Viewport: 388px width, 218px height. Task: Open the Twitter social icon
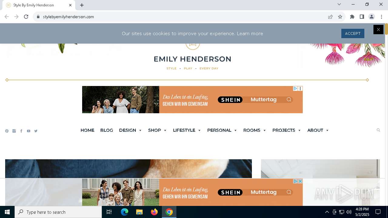pyautogui.click(x=36, y=131)
